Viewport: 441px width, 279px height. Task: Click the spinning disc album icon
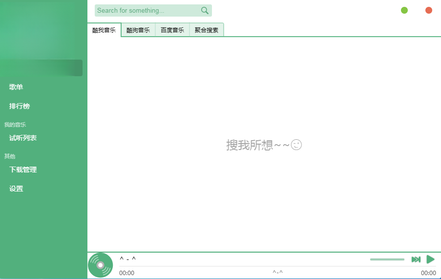point(101,265)
